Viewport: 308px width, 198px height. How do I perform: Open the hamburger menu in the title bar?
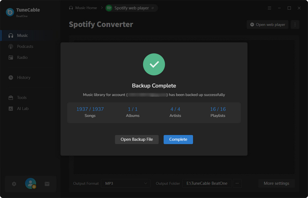269,8
